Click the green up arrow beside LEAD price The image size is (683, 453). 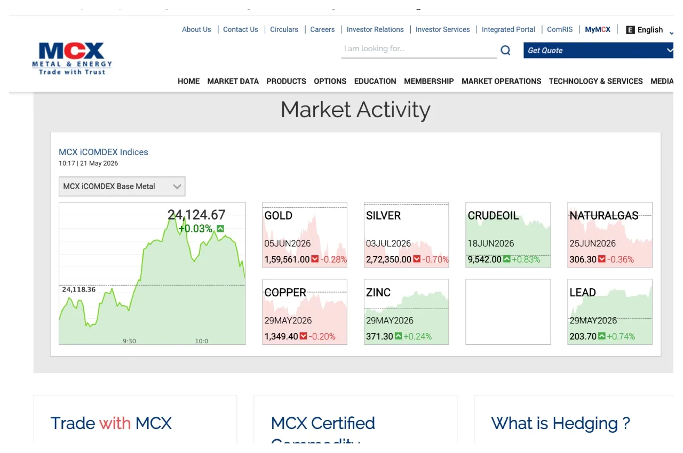[602, 336]
